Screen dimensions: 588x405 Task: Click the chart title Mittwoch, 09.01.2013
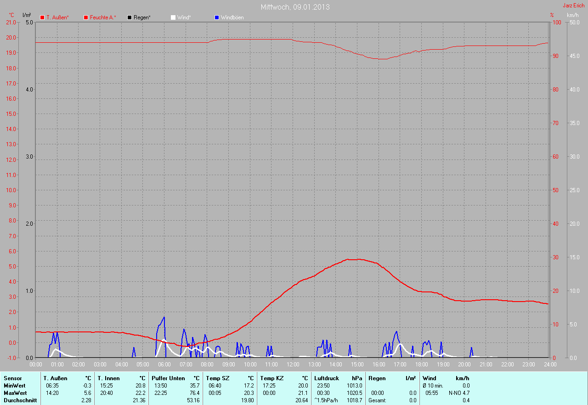[x=295, y=7]
